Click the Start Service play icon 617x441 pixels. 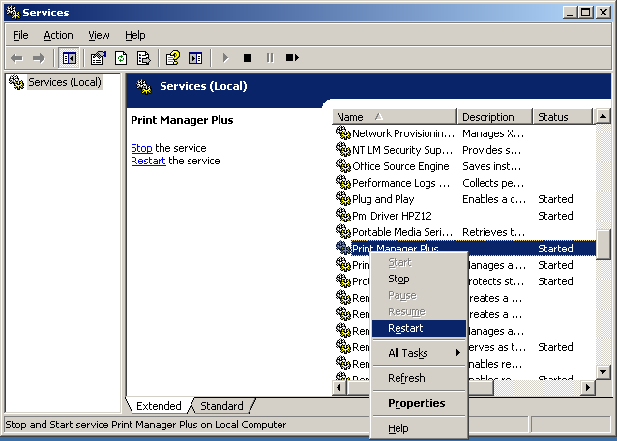[x=225, y=58]
